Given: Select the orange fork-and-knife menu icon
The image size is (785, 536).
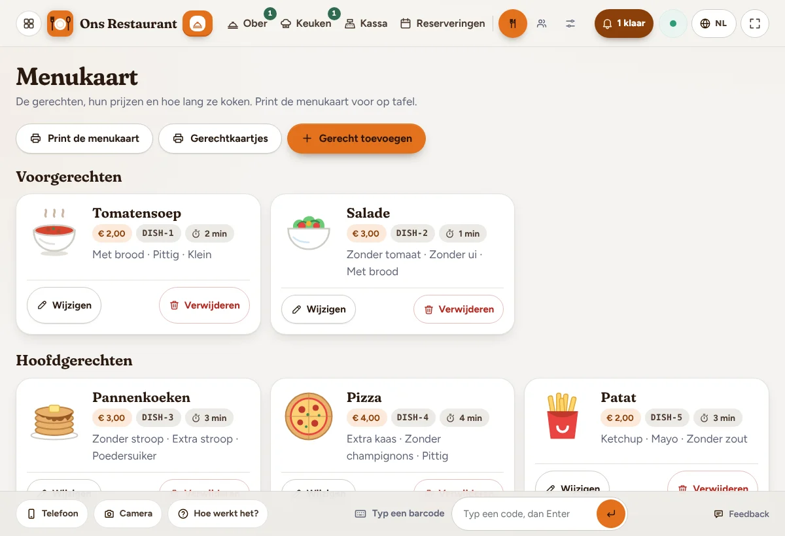Looking at the screenshot, I should 513,24.
